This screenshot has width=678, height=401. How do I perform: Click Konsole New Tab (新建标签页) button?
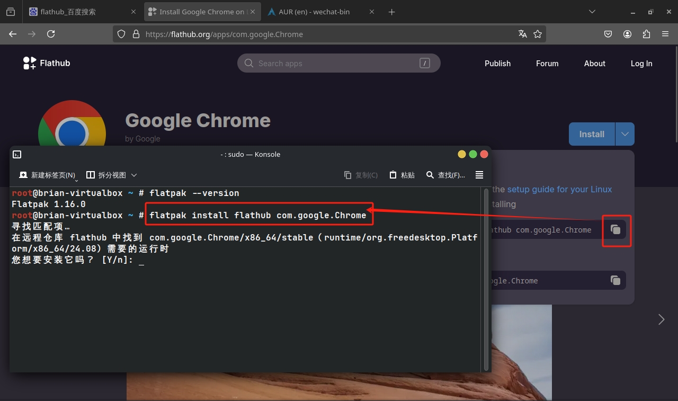pos(47,175)
